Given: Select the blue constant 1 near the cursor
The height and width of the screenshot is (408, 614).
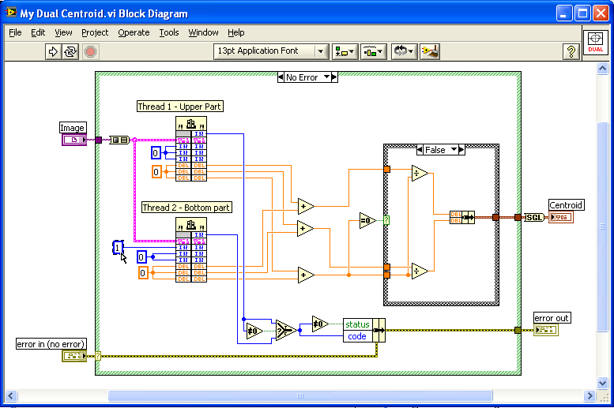Looking at the screenshot, I should coord(118,248).
